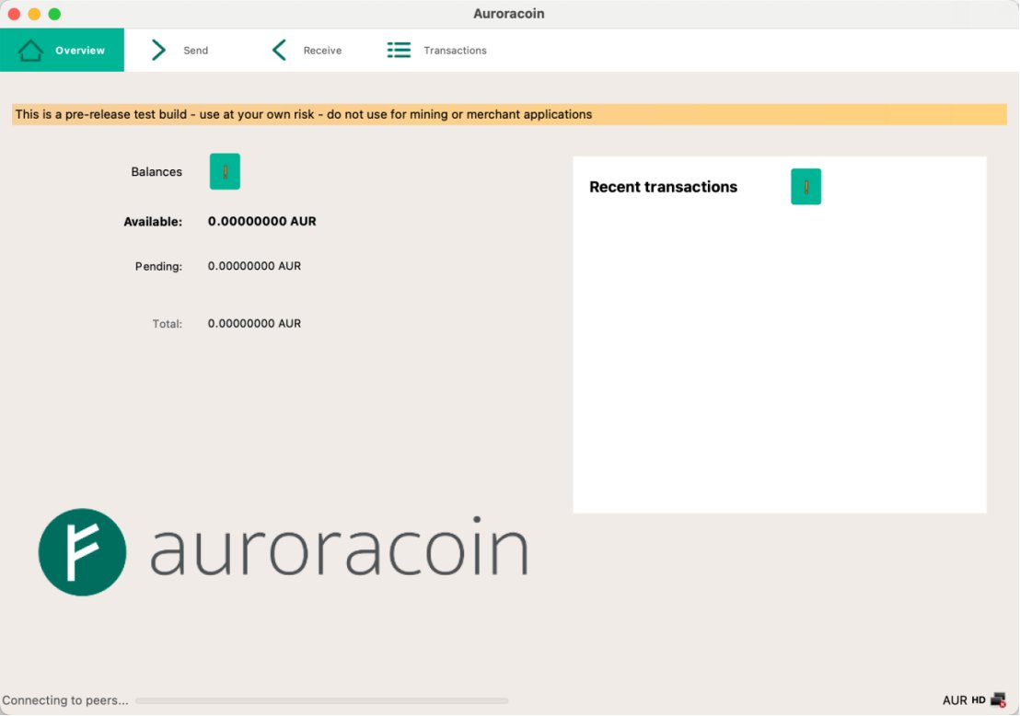The image size is (1020, 716).
Task: Minimize the Auroracoin window
Action: pos(34,14)
